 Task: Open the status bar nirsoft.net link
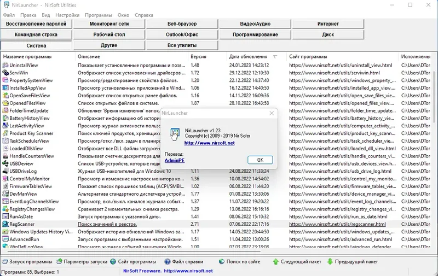point(188,271)
